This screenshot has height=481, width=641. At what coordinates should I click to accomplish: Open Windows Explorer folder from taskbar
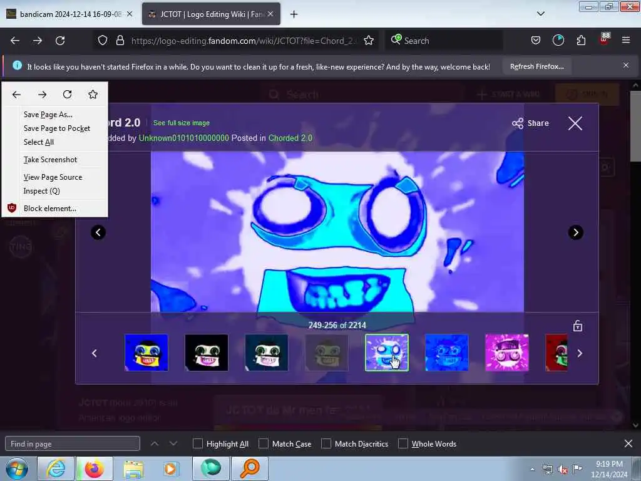click(133, 468)
